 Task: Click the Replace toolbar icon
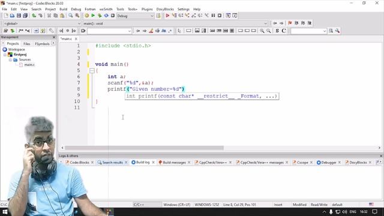[77, 16]
